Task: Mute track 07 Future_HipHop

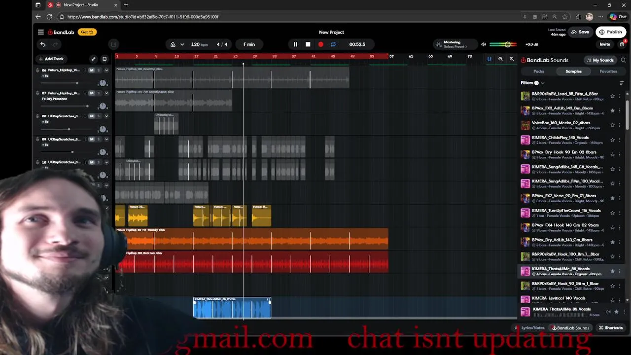Action: pyautogui.click(x=92, y=93)
